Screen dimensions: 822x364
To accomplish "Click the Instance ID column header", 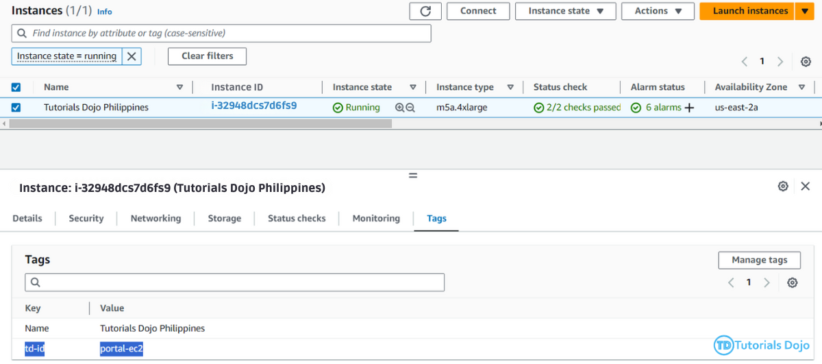I will tap(237, 87).
